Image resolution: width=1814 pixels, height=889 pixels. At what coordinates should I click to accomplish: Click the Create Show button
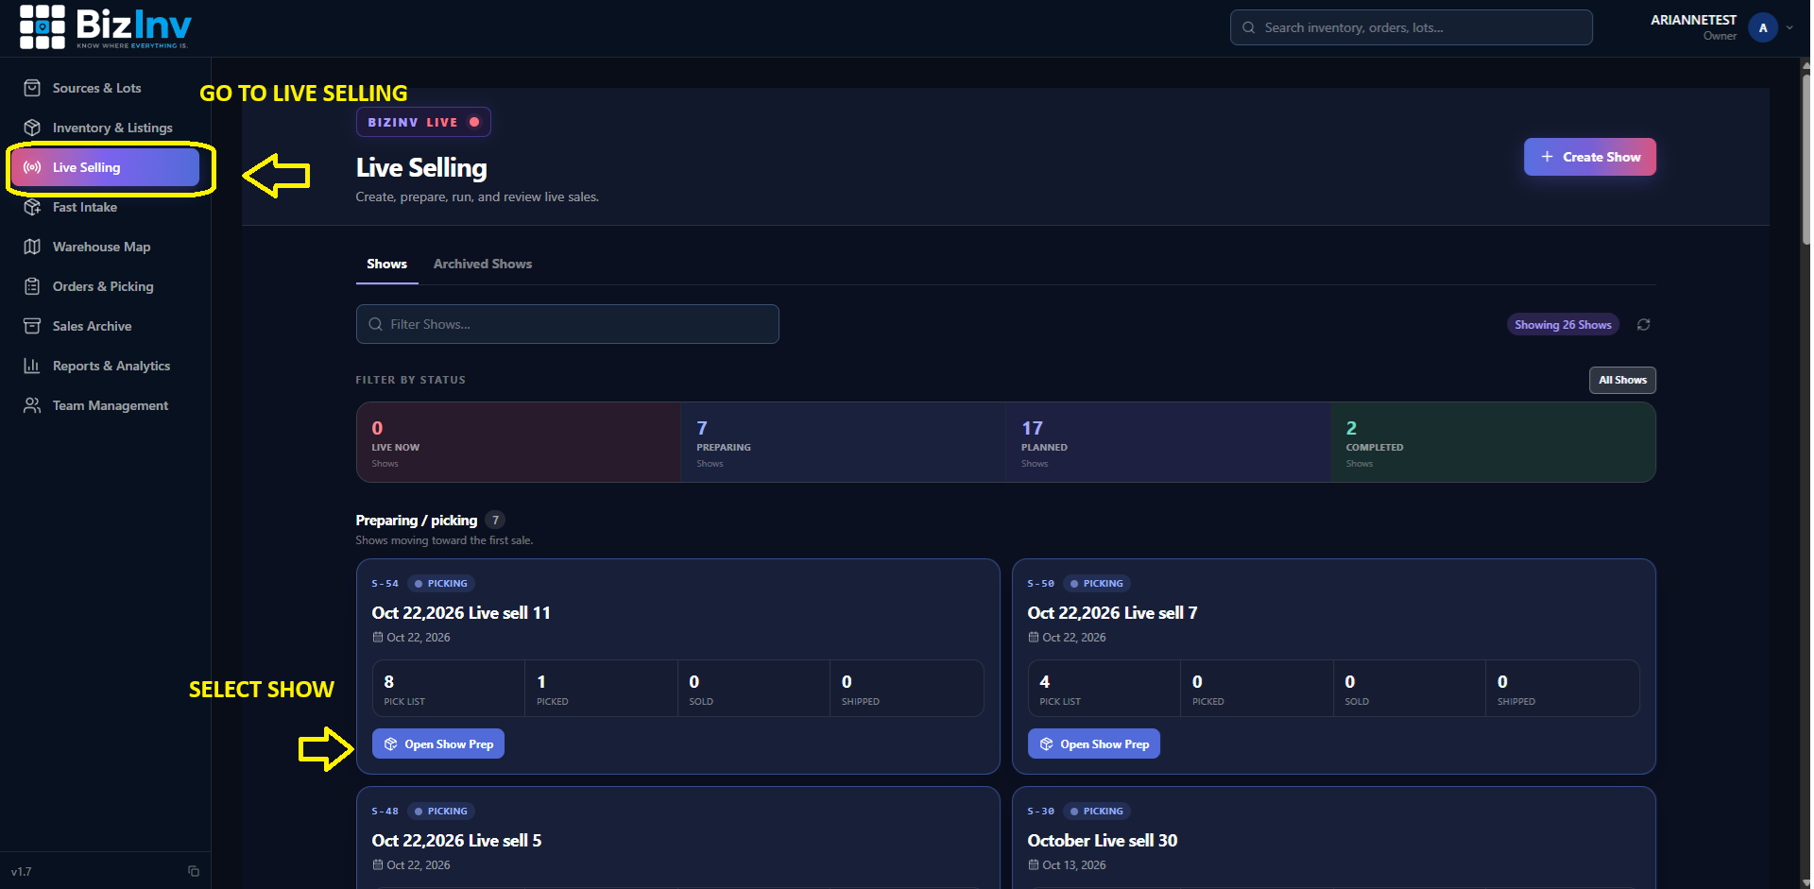click(1590, 157)
